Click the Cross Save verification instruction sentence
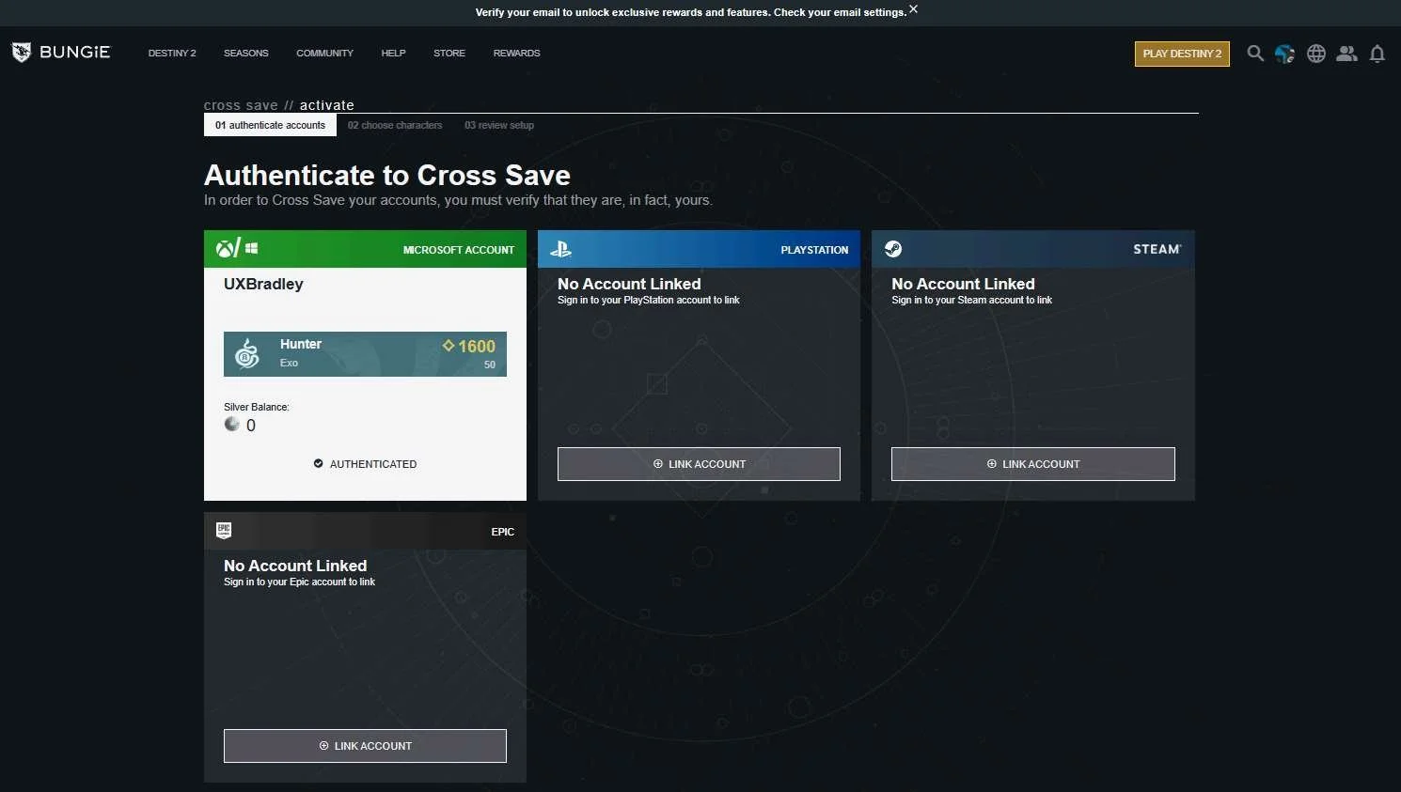 (x=458, y=200)
